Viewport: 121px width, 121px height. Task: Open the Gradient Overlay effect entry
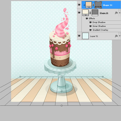click(100, 30)
